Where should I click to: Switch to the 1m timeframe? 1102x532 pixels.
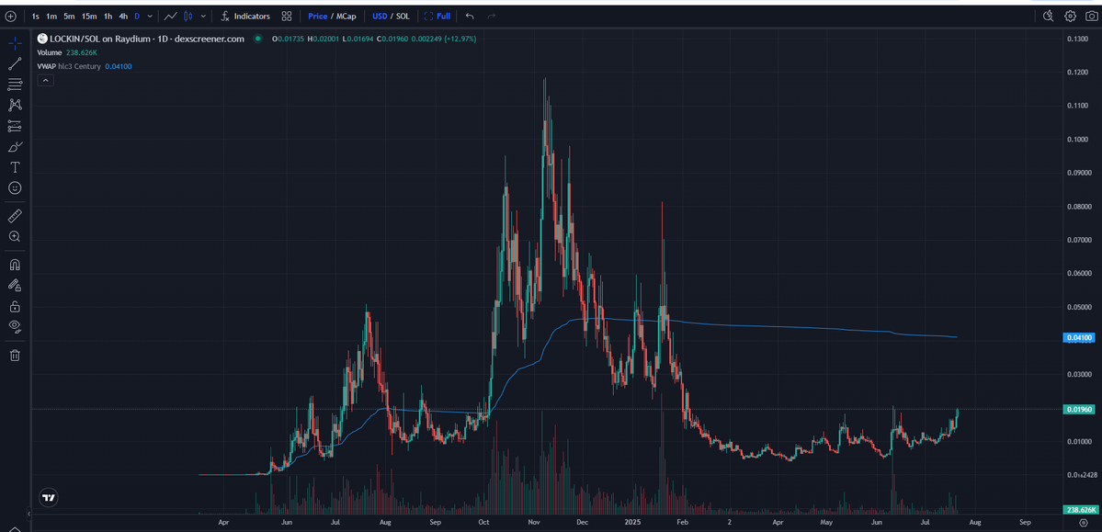(x=51, y=16)
